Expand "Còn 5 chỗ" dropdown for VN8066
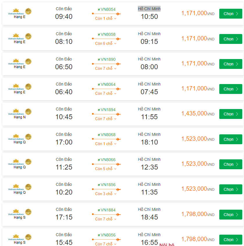244x246 pixels. tap(106, 169)
